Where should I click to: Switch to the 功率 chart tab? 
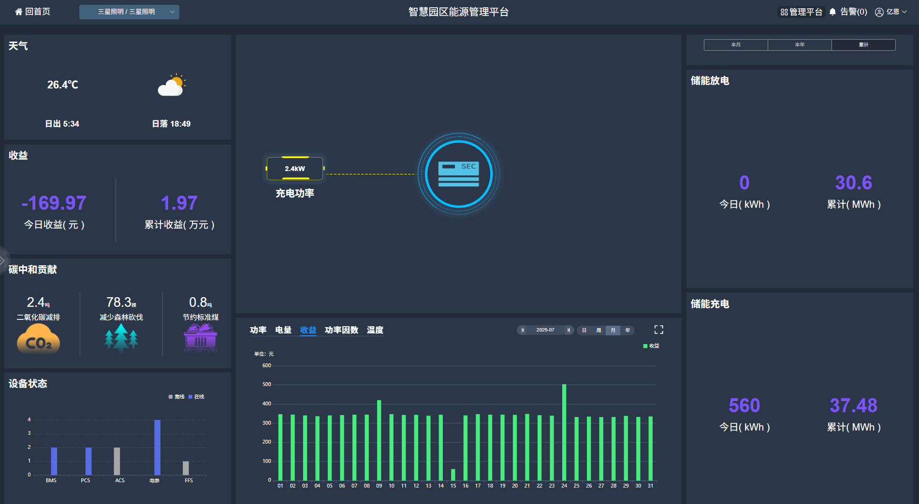coord(258,330)
